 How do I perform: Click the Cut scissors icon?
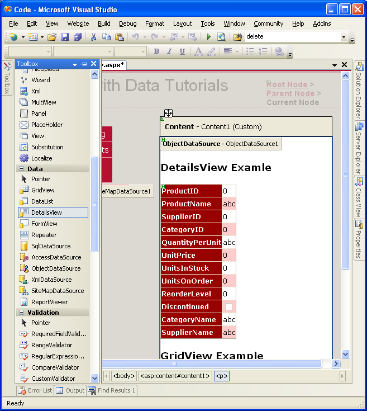pos(93,37)
